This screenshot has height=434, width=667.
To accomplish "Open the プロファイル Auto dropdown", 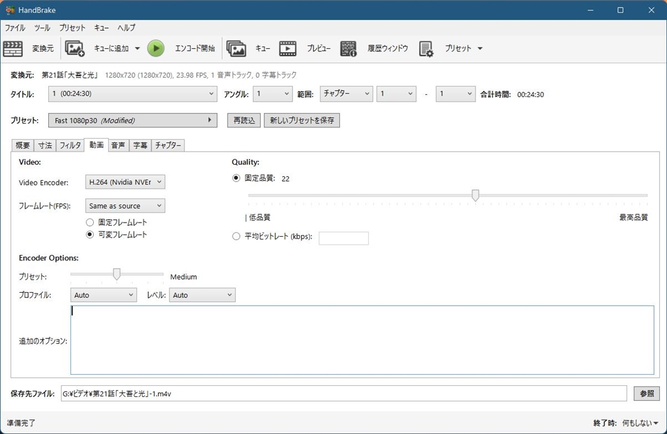I will [x=104, y=295].
